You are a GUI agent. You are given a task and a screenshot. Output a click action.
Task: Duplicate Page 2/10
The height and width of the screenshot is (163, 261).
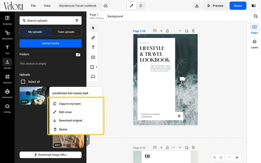[x=187, y=147]
